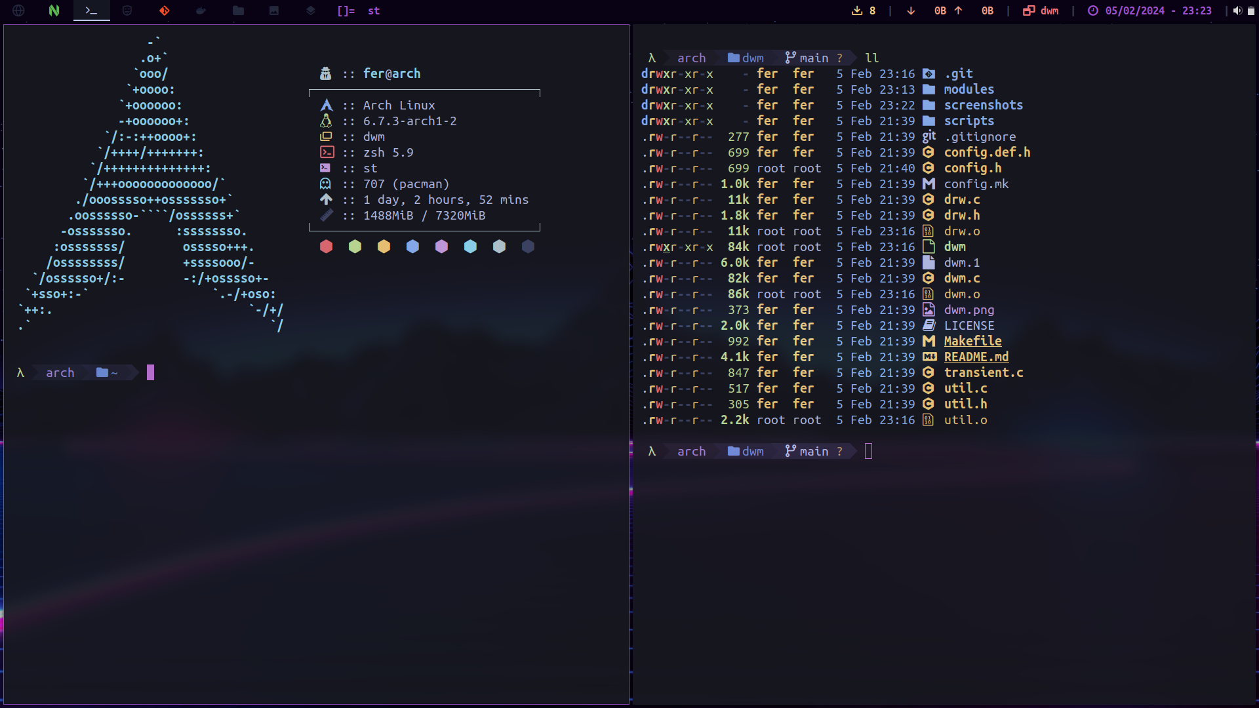Screen dimensions: 1259x708
Task: Click the Makefile entry in listing
Action: 972,341
